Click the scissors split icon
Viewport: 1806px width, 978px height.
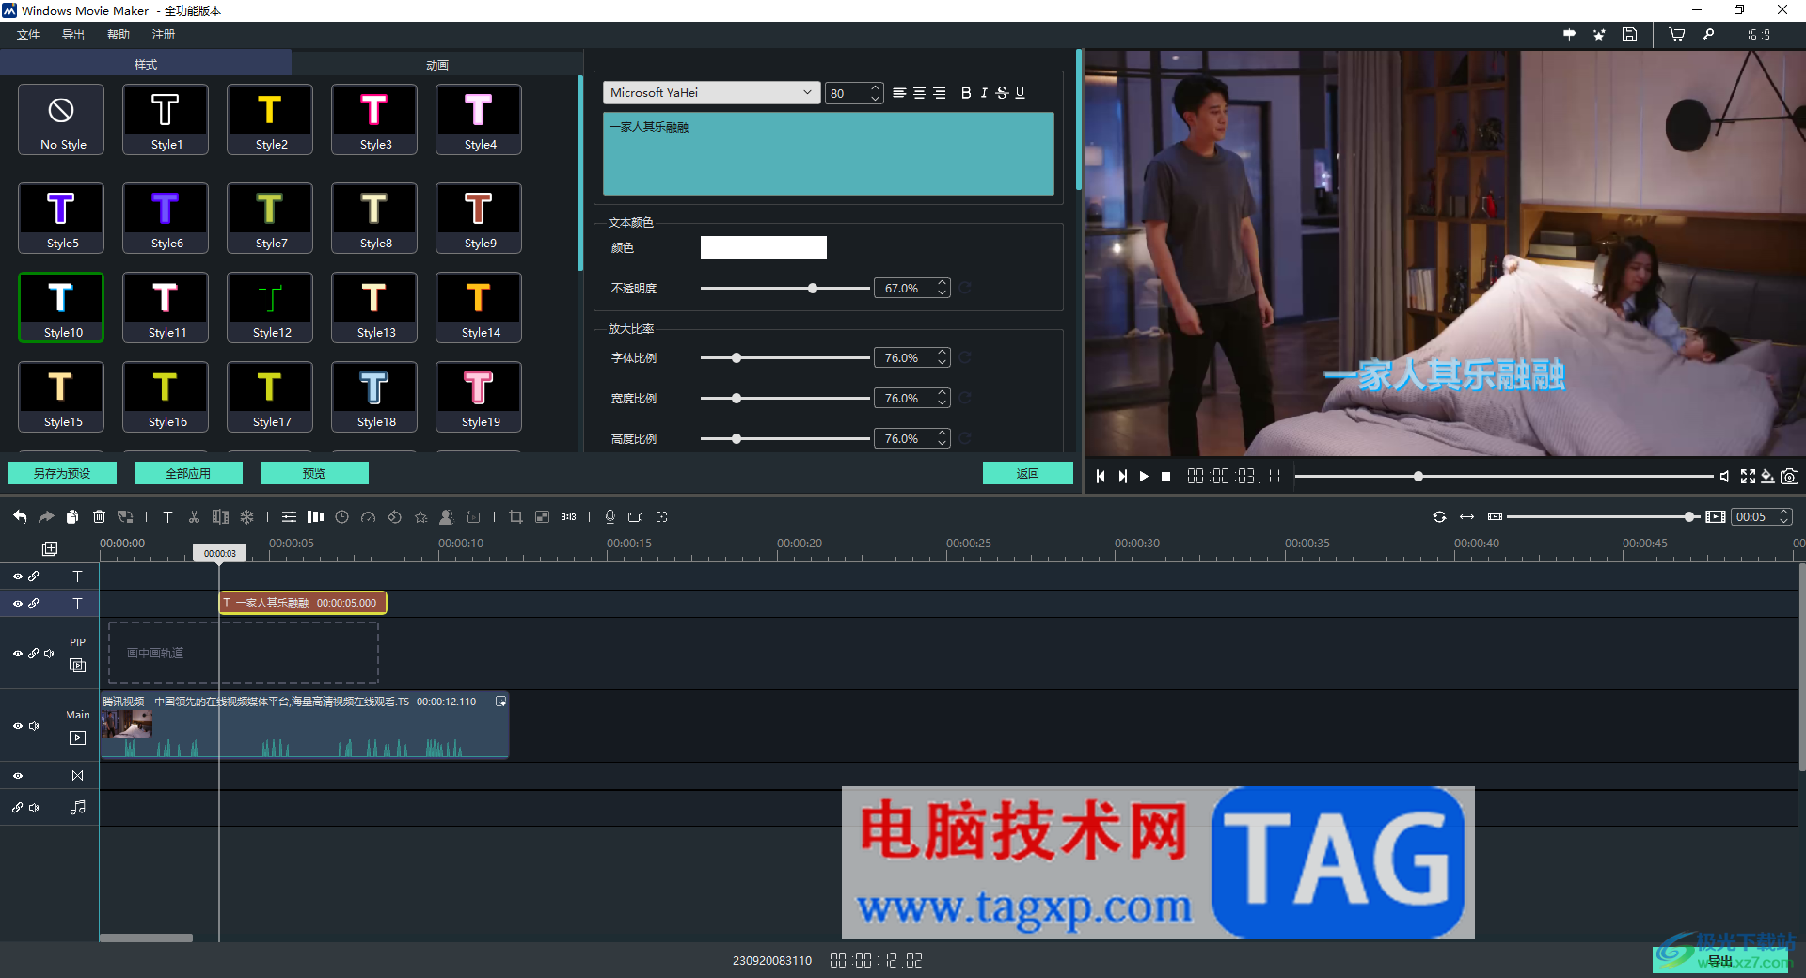click(x=194, y=516)
